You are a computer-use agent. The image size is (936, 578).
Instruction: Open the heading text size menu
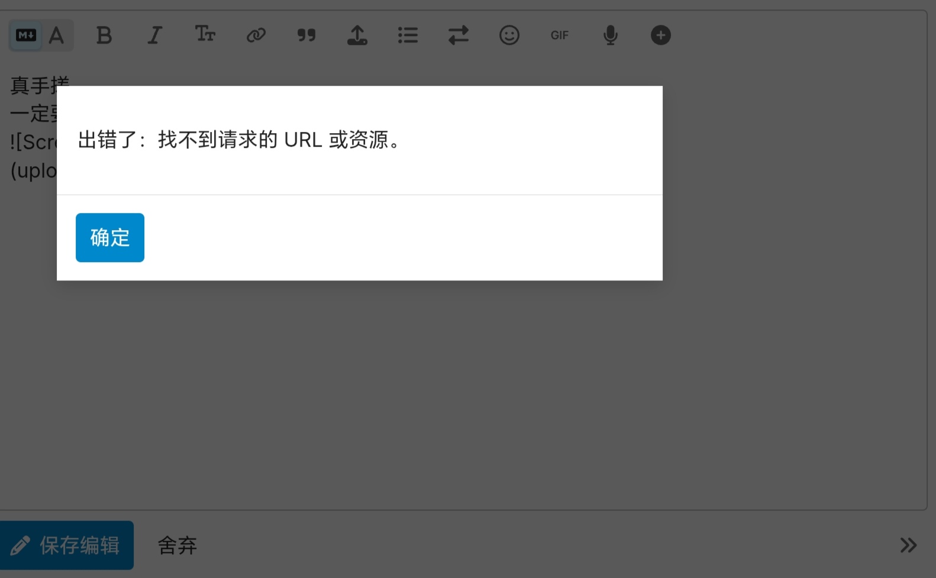tap(205, 35)
